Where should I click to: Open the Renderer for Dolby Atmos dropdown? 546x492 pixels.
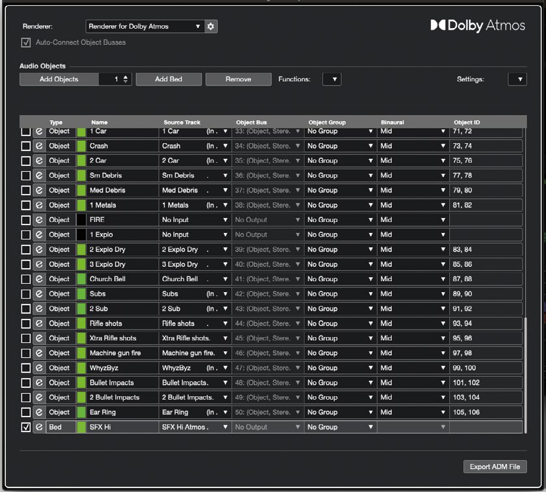[145, 27]
